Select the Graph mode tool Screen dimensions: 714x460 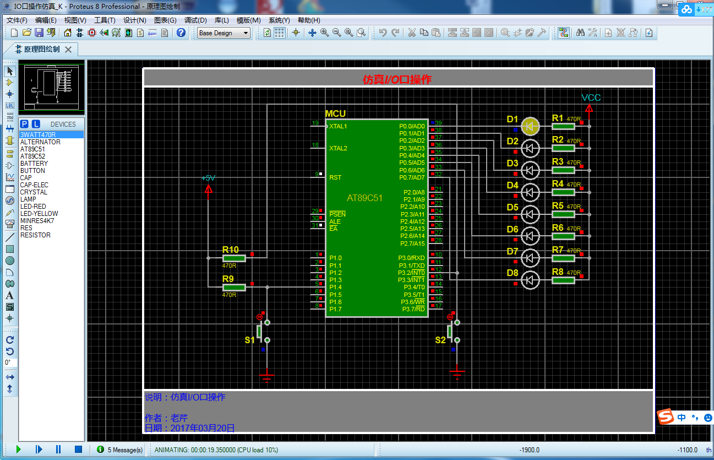point(10,177)
